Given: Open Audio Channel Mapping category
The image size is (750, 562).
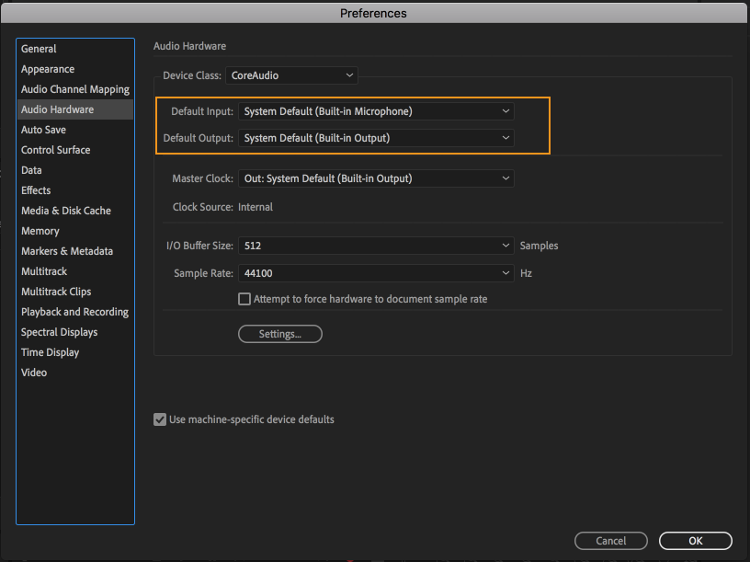Looking at the screenshot, I should pos(75,89).
